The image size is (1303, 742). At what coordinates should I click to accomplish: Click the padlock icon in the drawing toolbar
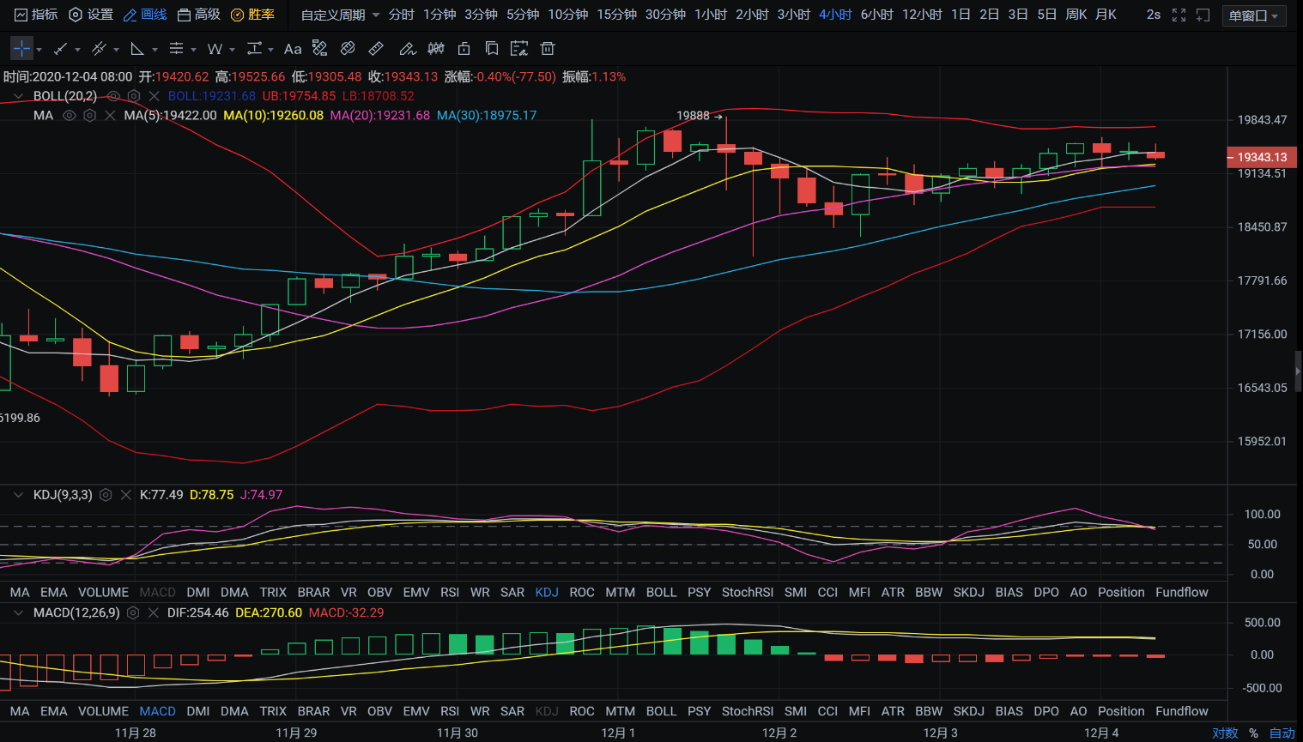(464, 49)
